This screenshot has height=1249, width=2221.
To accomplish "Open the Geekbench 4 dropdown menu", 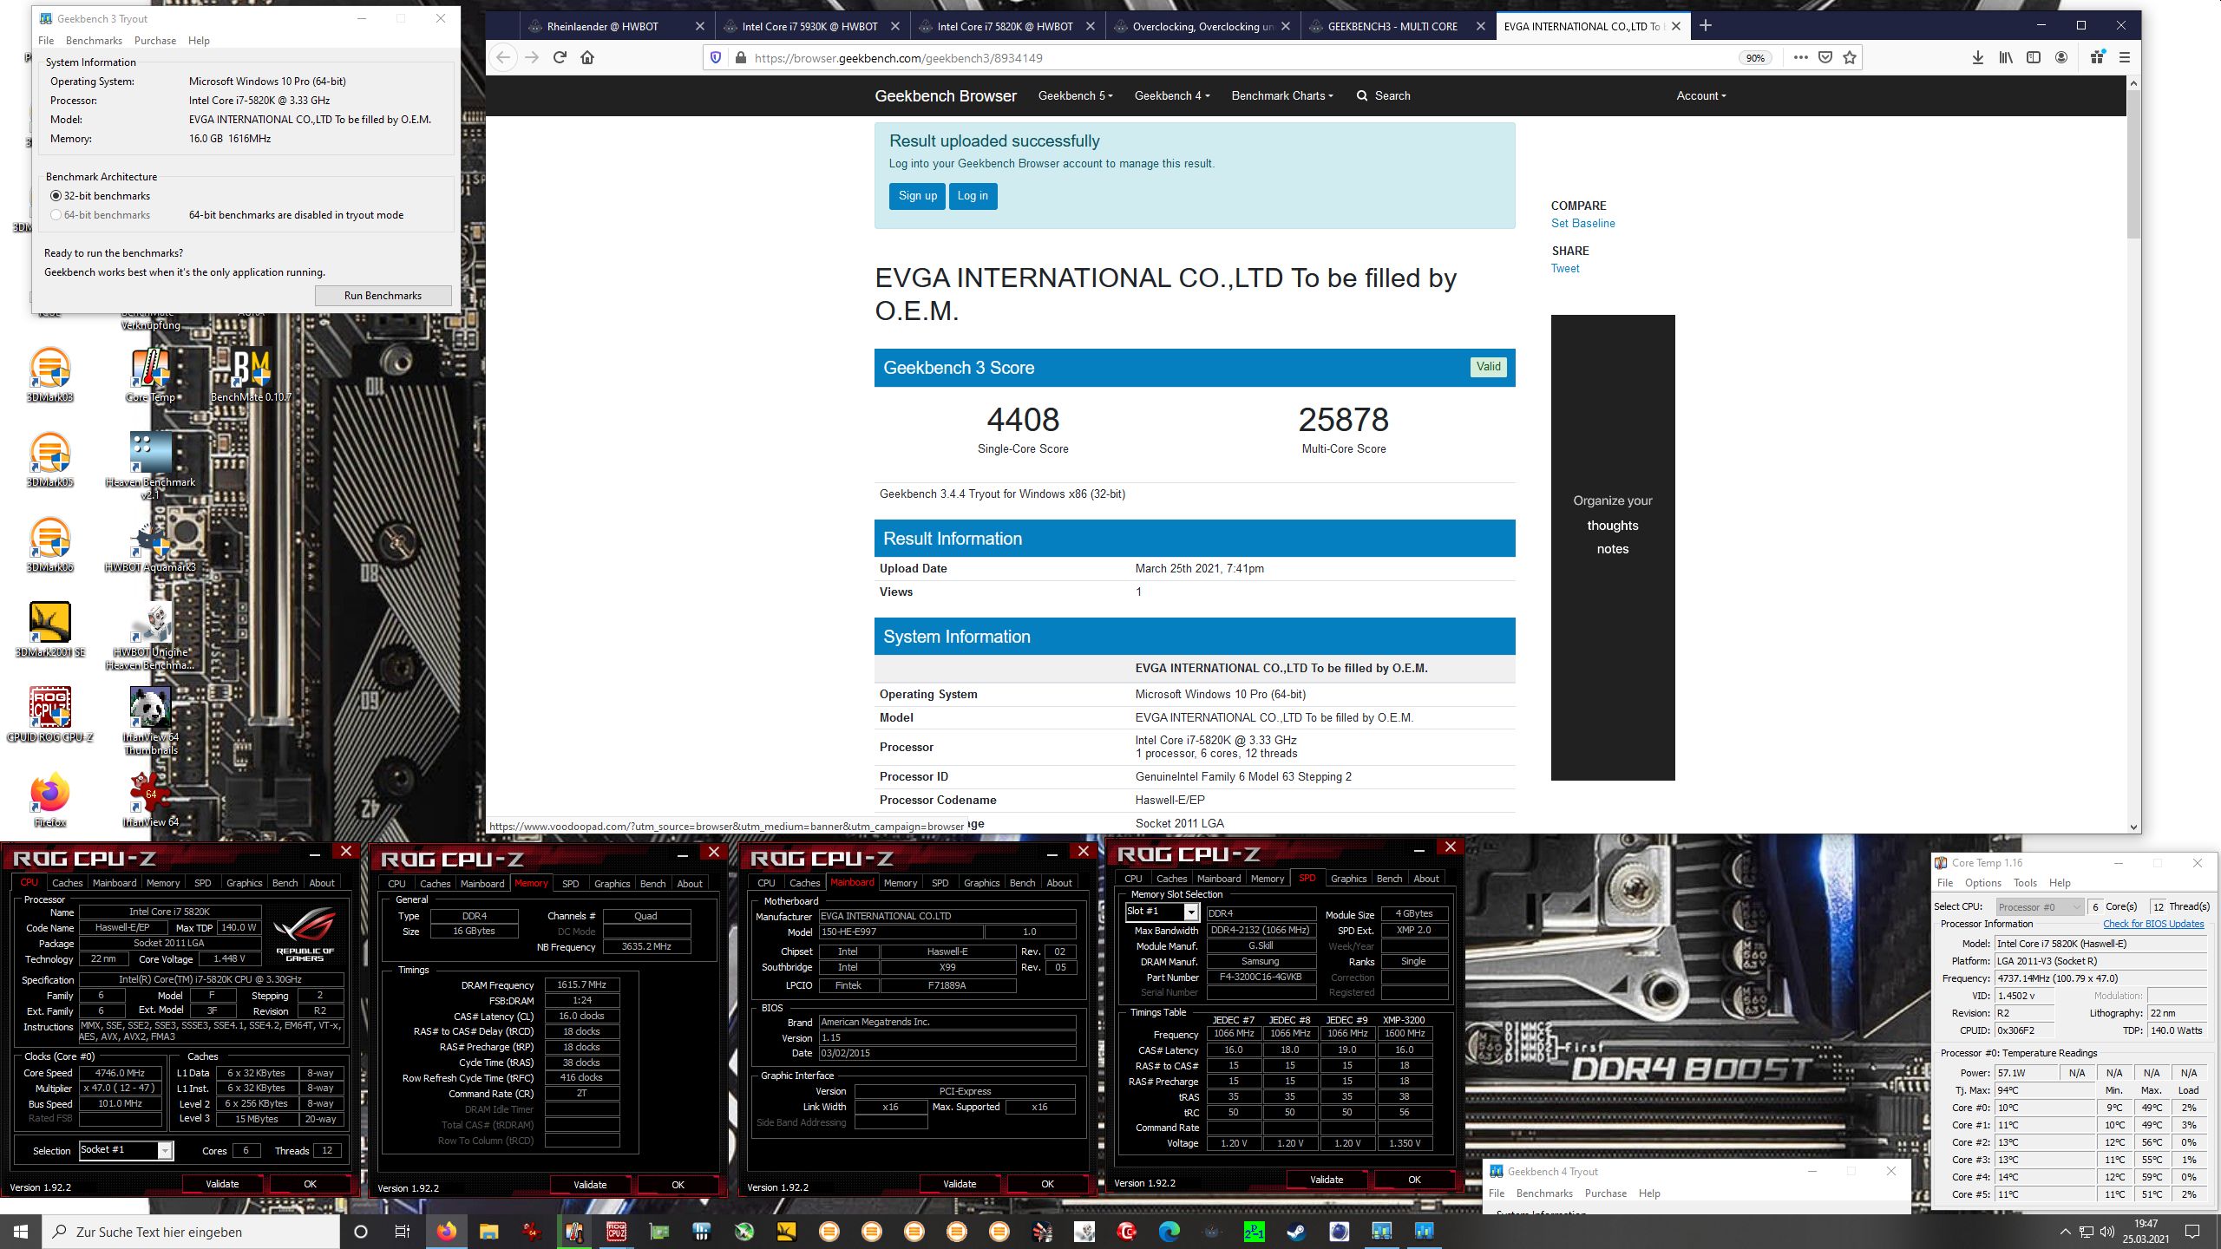I will click(x=1171, y=95).
